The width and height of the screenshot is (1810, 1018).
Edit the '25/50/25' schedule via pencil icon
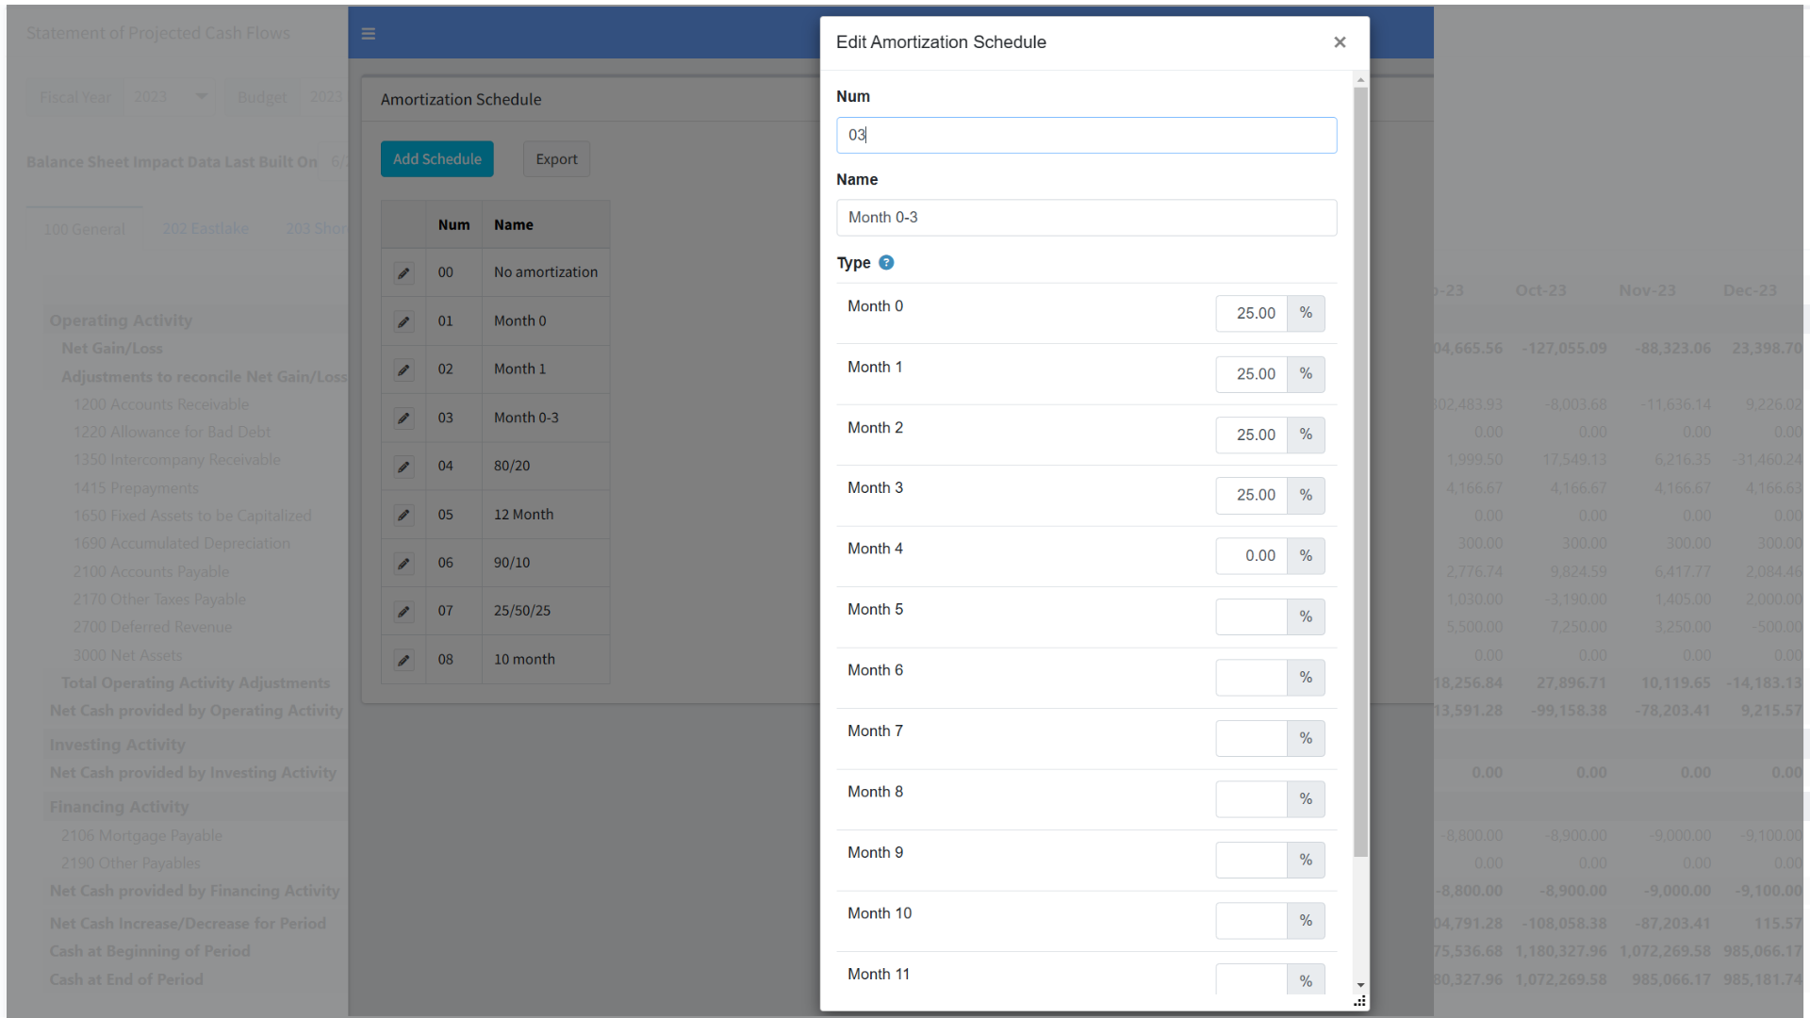[403, 611]
